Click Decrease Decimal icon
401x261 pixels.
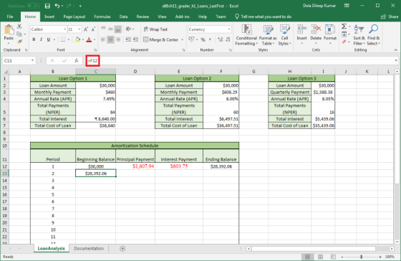(228, 39)
